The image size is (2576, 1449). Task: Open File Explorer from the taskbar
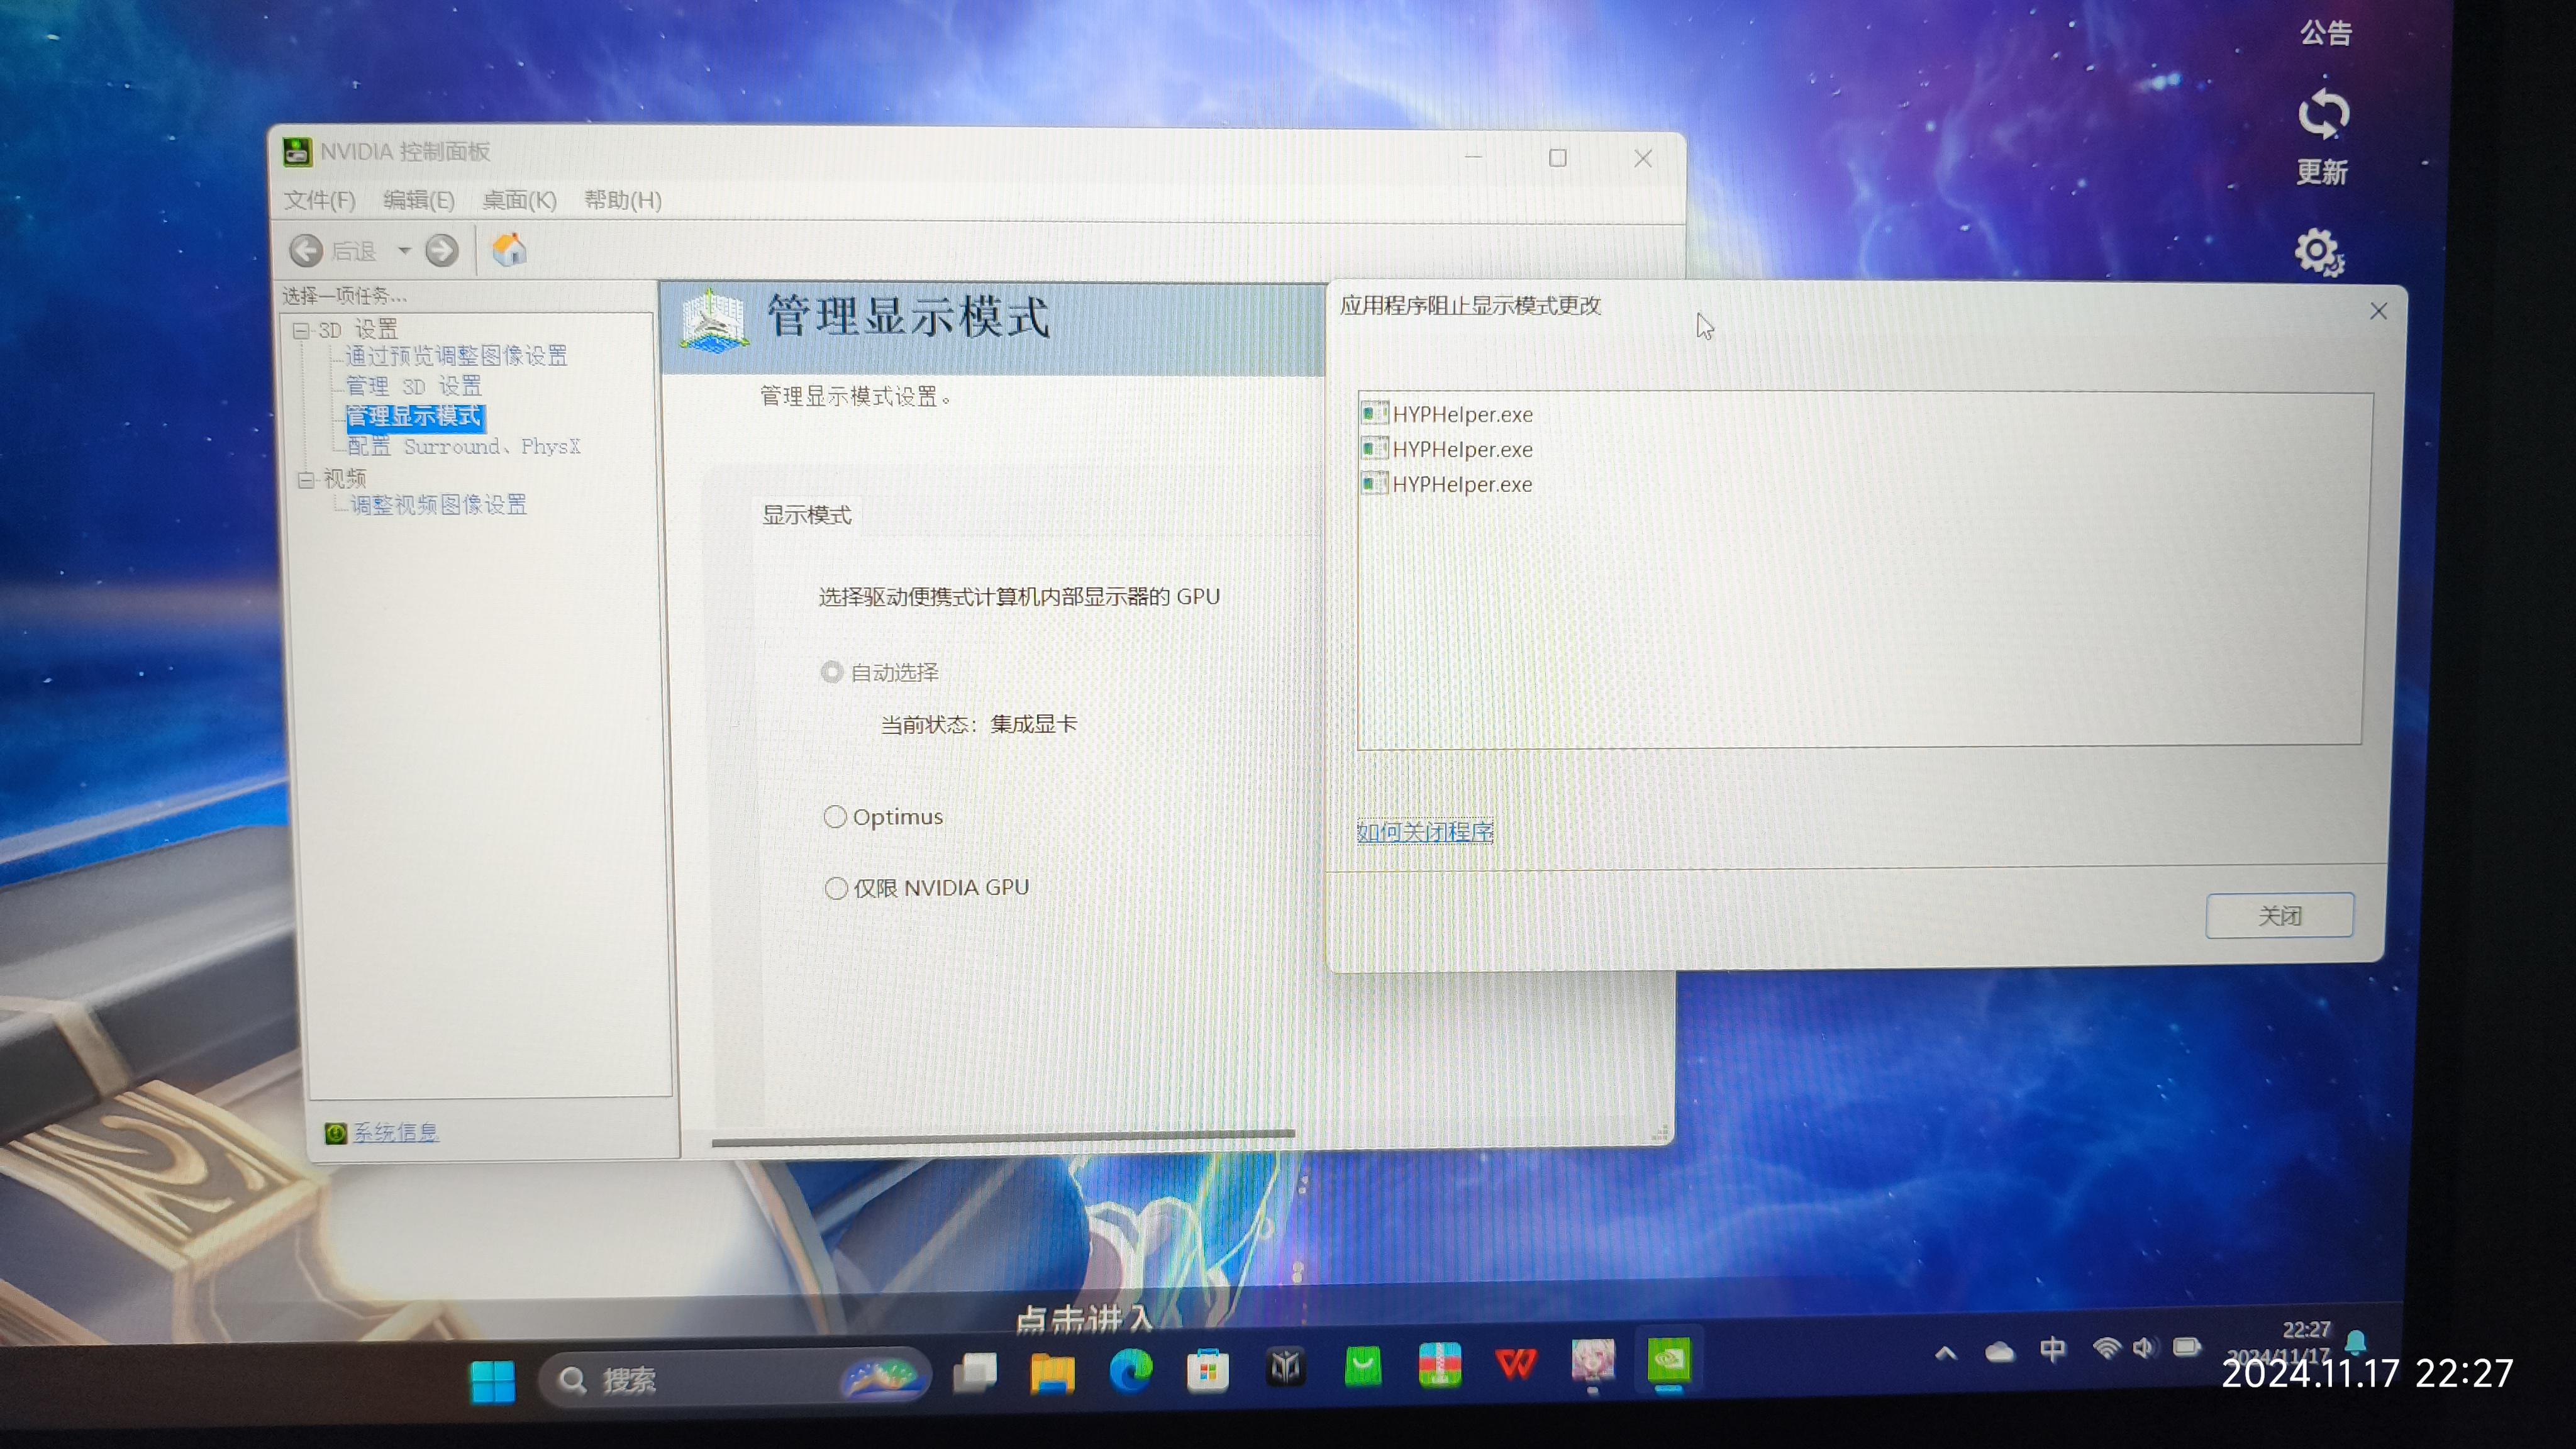[x=1052, y=1373]
